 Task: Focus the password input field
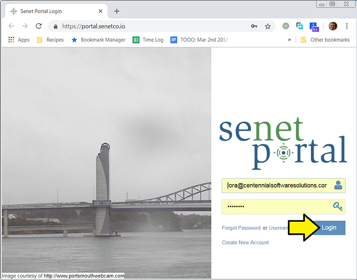coord(276,207)
